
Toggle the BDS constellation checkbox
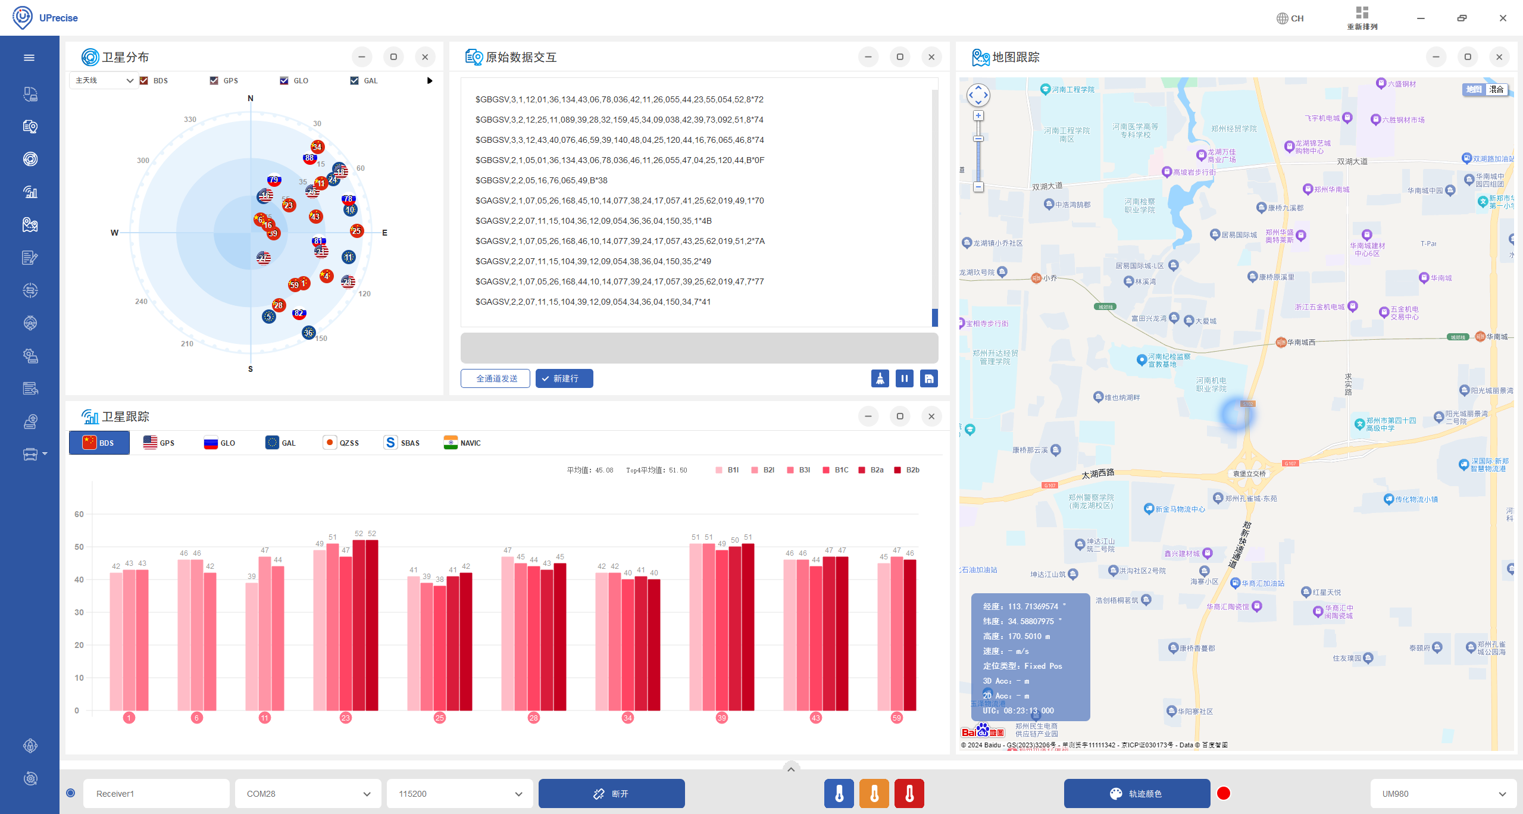tap(143, 80)
